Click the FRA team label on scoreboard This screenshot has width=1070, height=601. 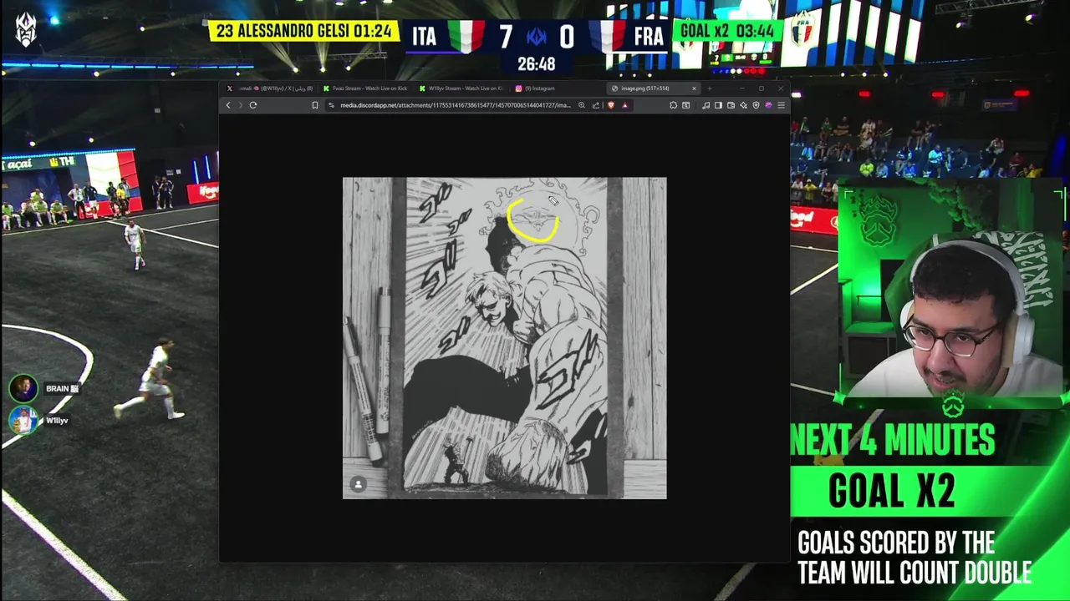coord(649,37)
